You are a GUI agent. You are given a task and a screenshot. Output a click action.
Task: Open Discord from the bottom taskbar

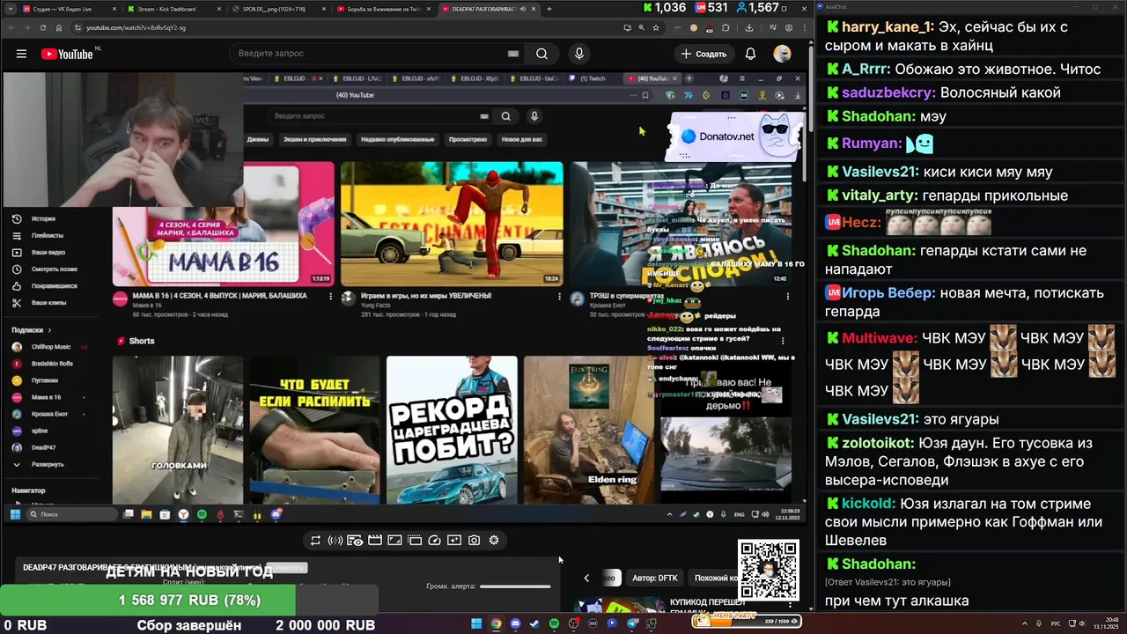click(515, 623)
